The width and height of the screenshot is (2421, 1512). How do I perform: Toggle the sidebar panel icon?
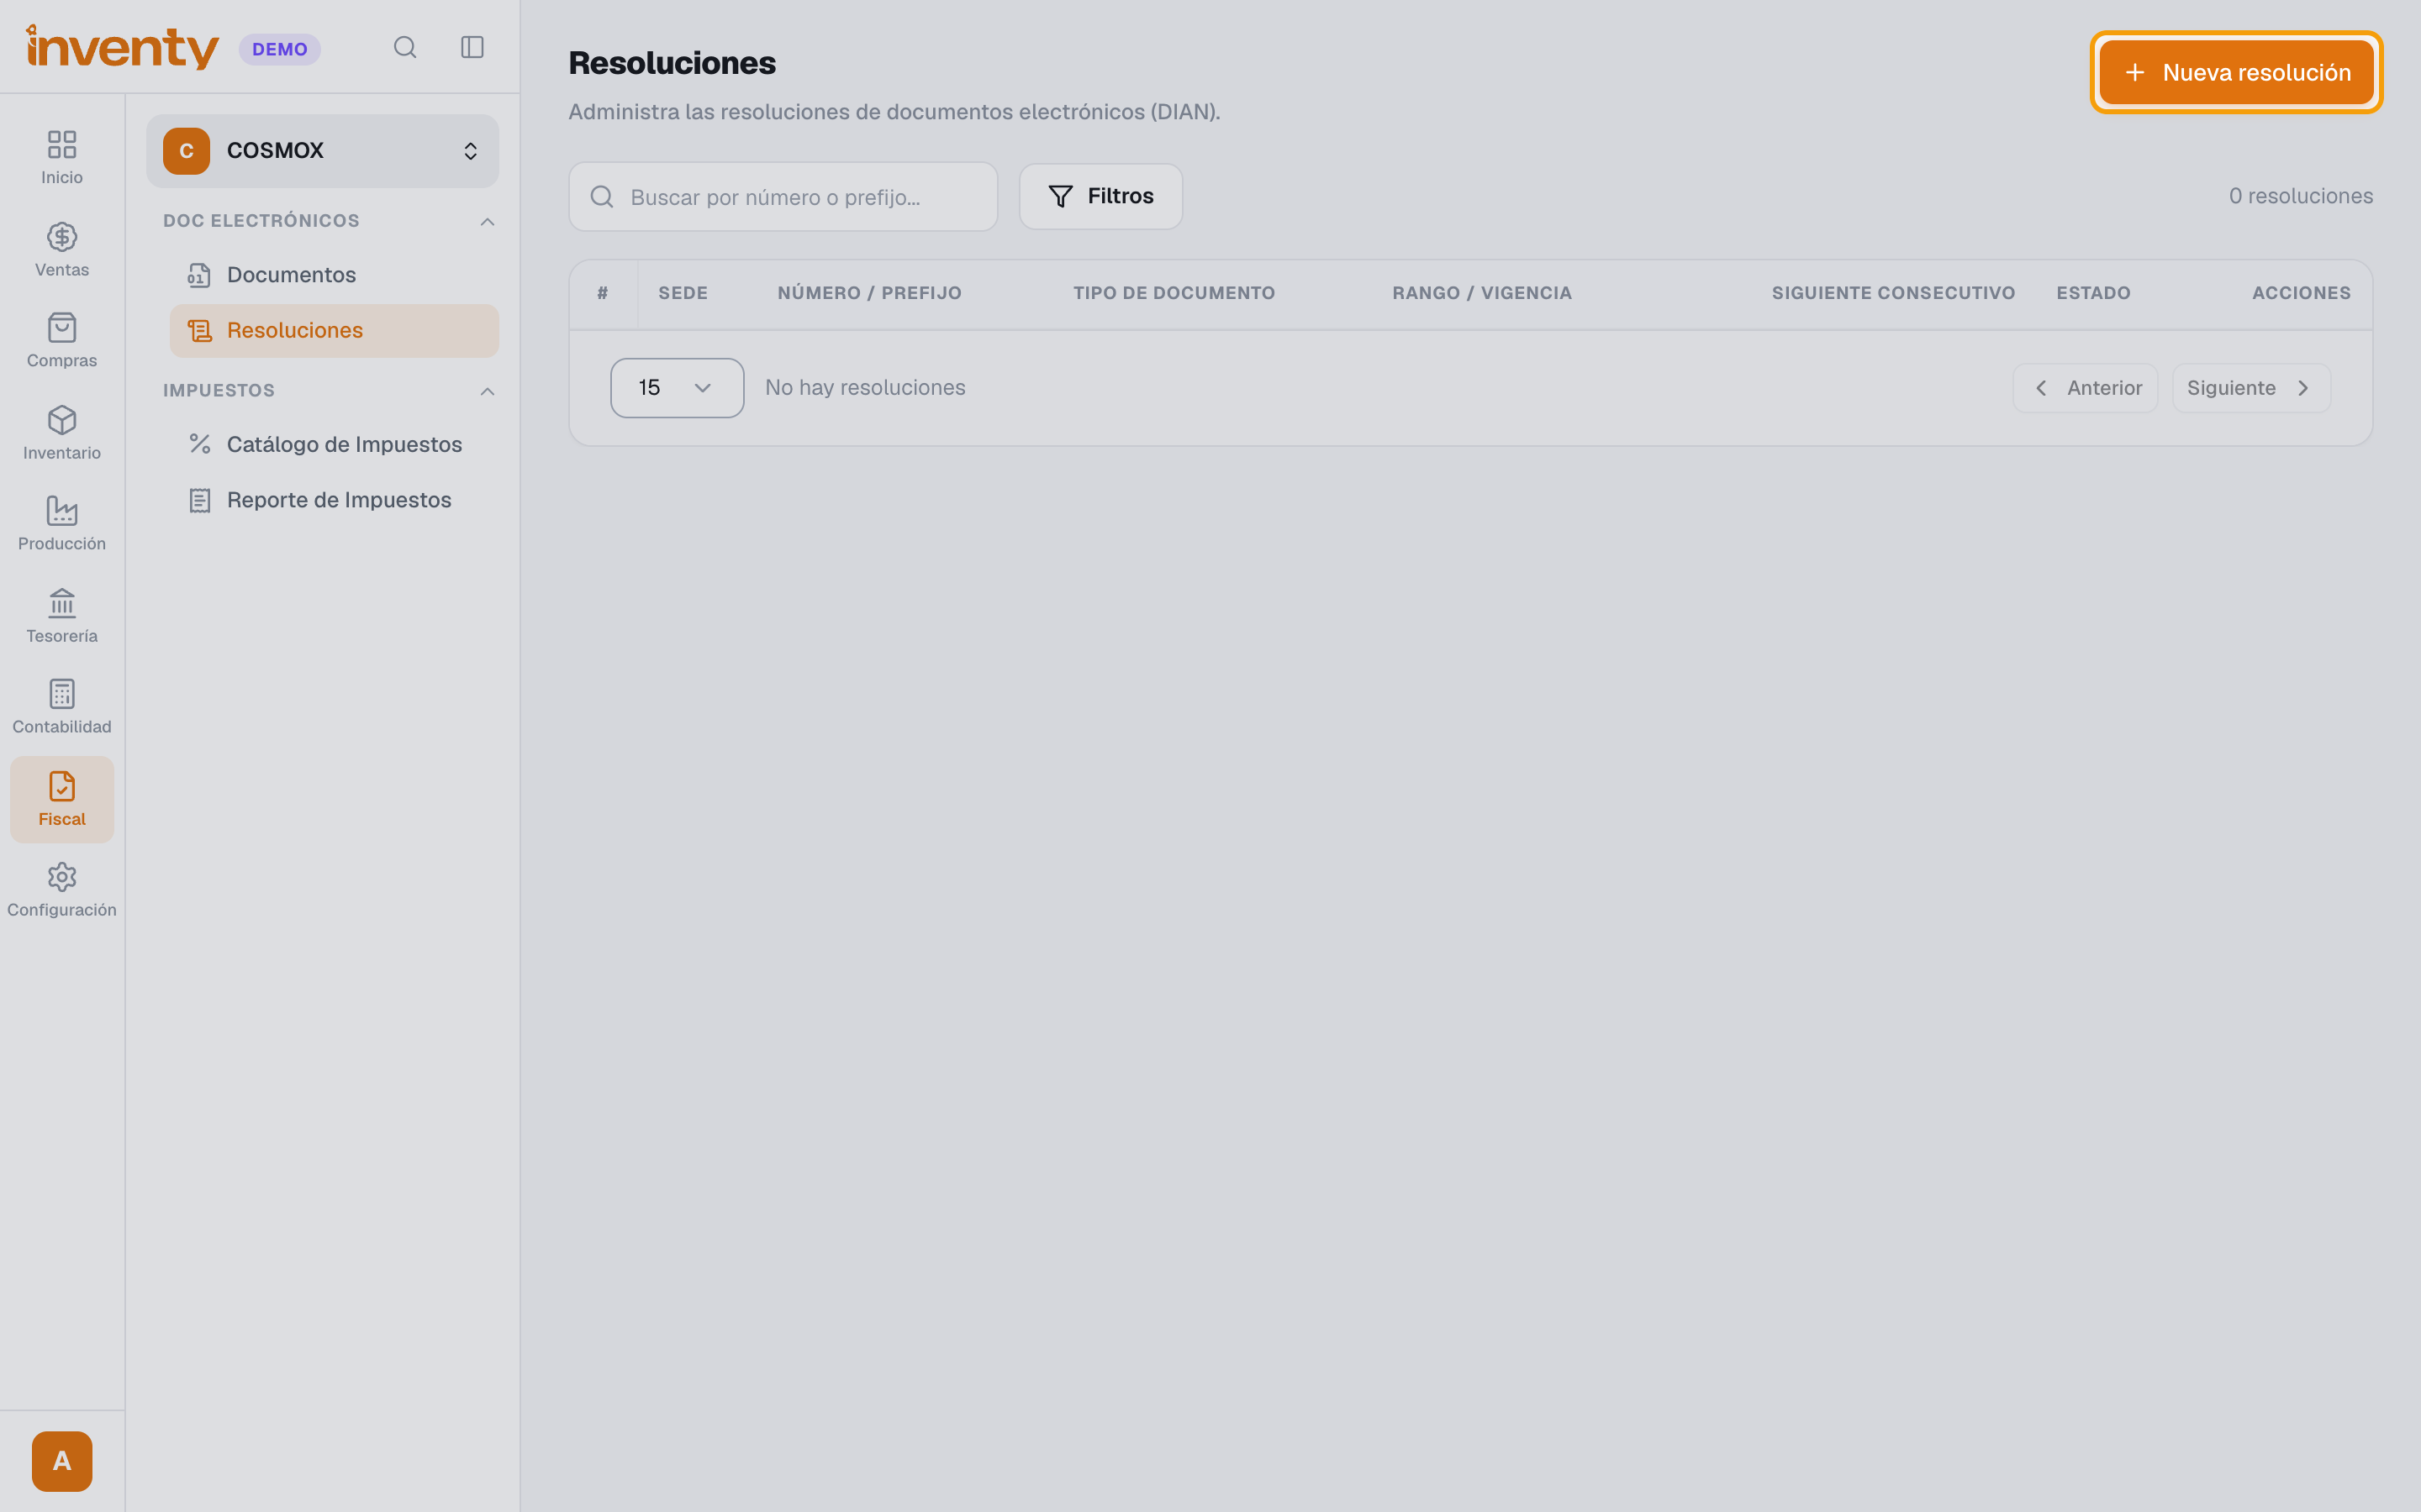coord(472,48)
